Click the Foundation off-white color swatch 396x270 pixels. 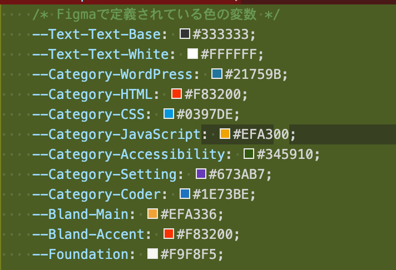[153, 254]
